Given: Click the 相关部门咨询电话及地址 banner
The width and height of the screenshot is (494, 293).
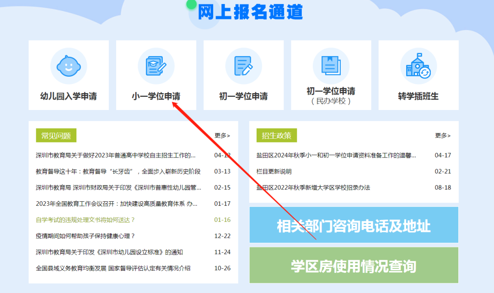Looking at the screenshot, I should [354, 225].
